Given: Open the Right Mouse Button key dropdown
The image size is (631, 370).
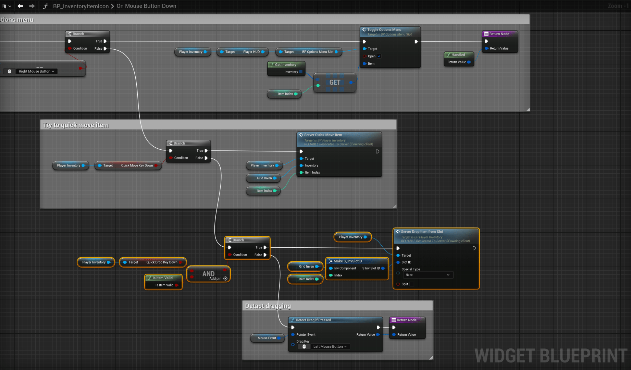Looking at the screenshot, I should tap(37, 71).
